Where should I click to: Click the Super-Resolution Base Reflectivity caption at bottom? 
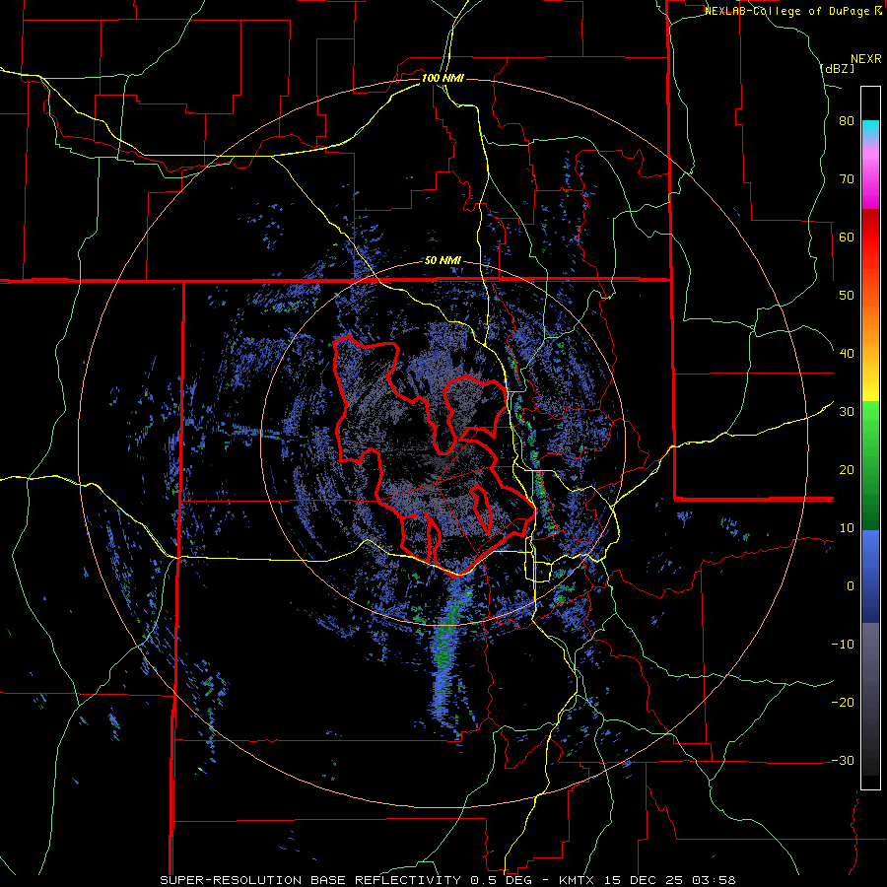447,880
